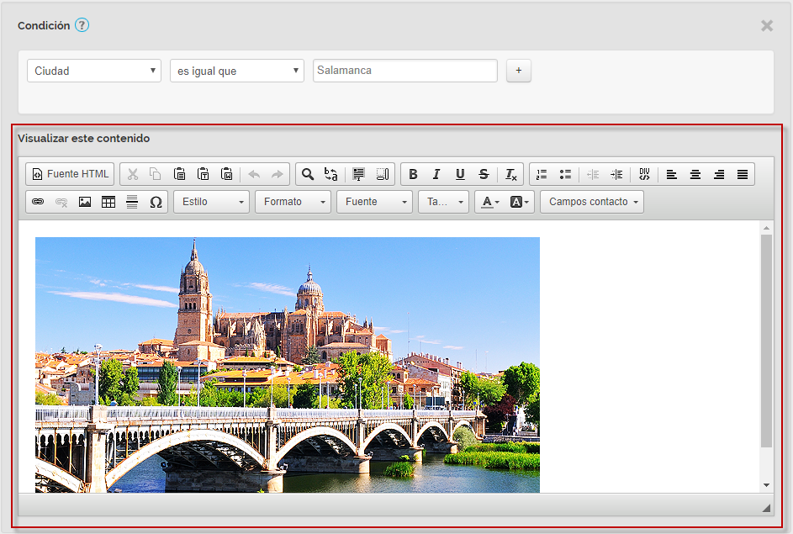Click the Copy icon
Image resolution: width=793 pixels, height=534 pixels.
pos(156,174)
